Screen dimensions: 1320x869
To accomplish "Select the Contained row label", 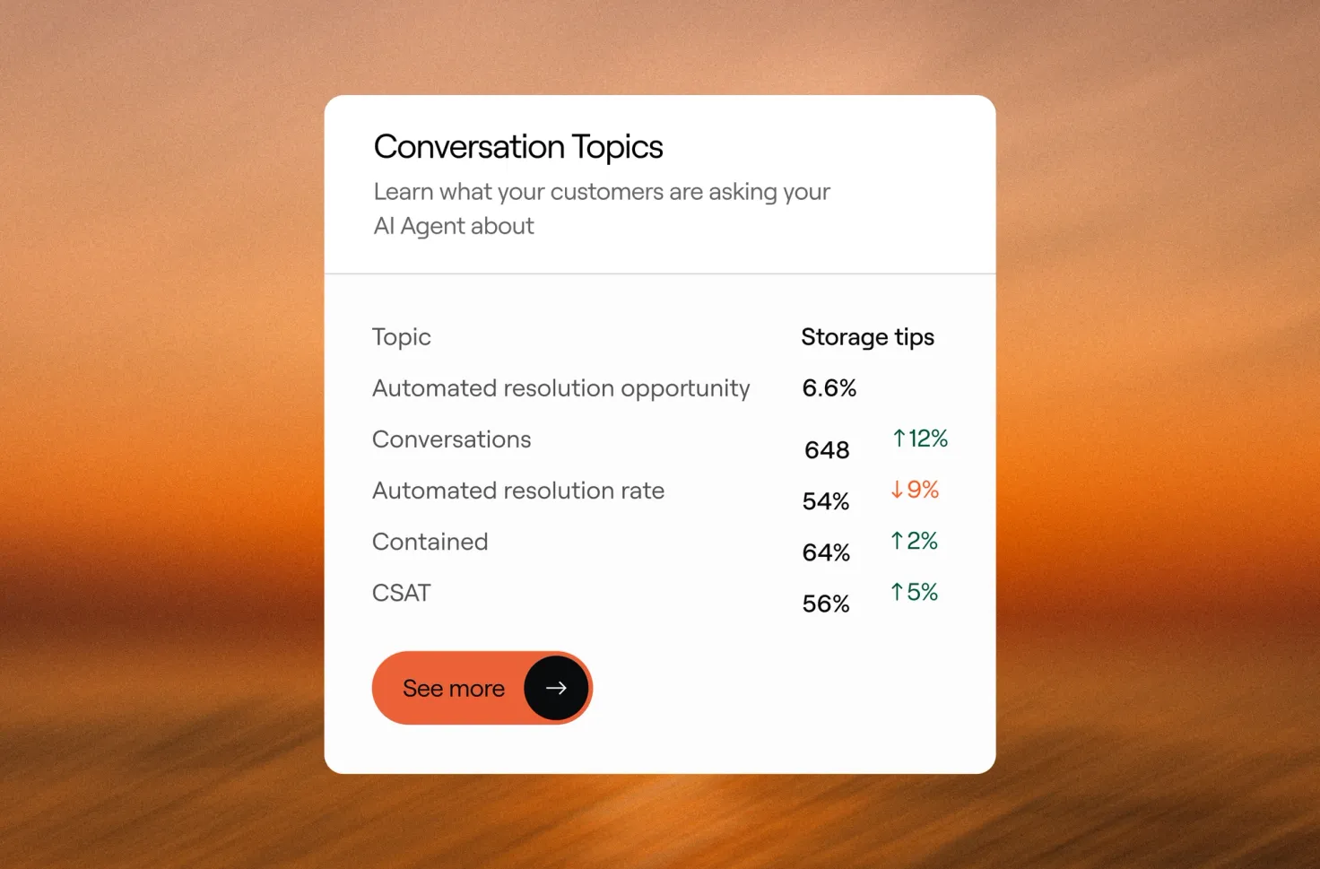I will 430,542.
